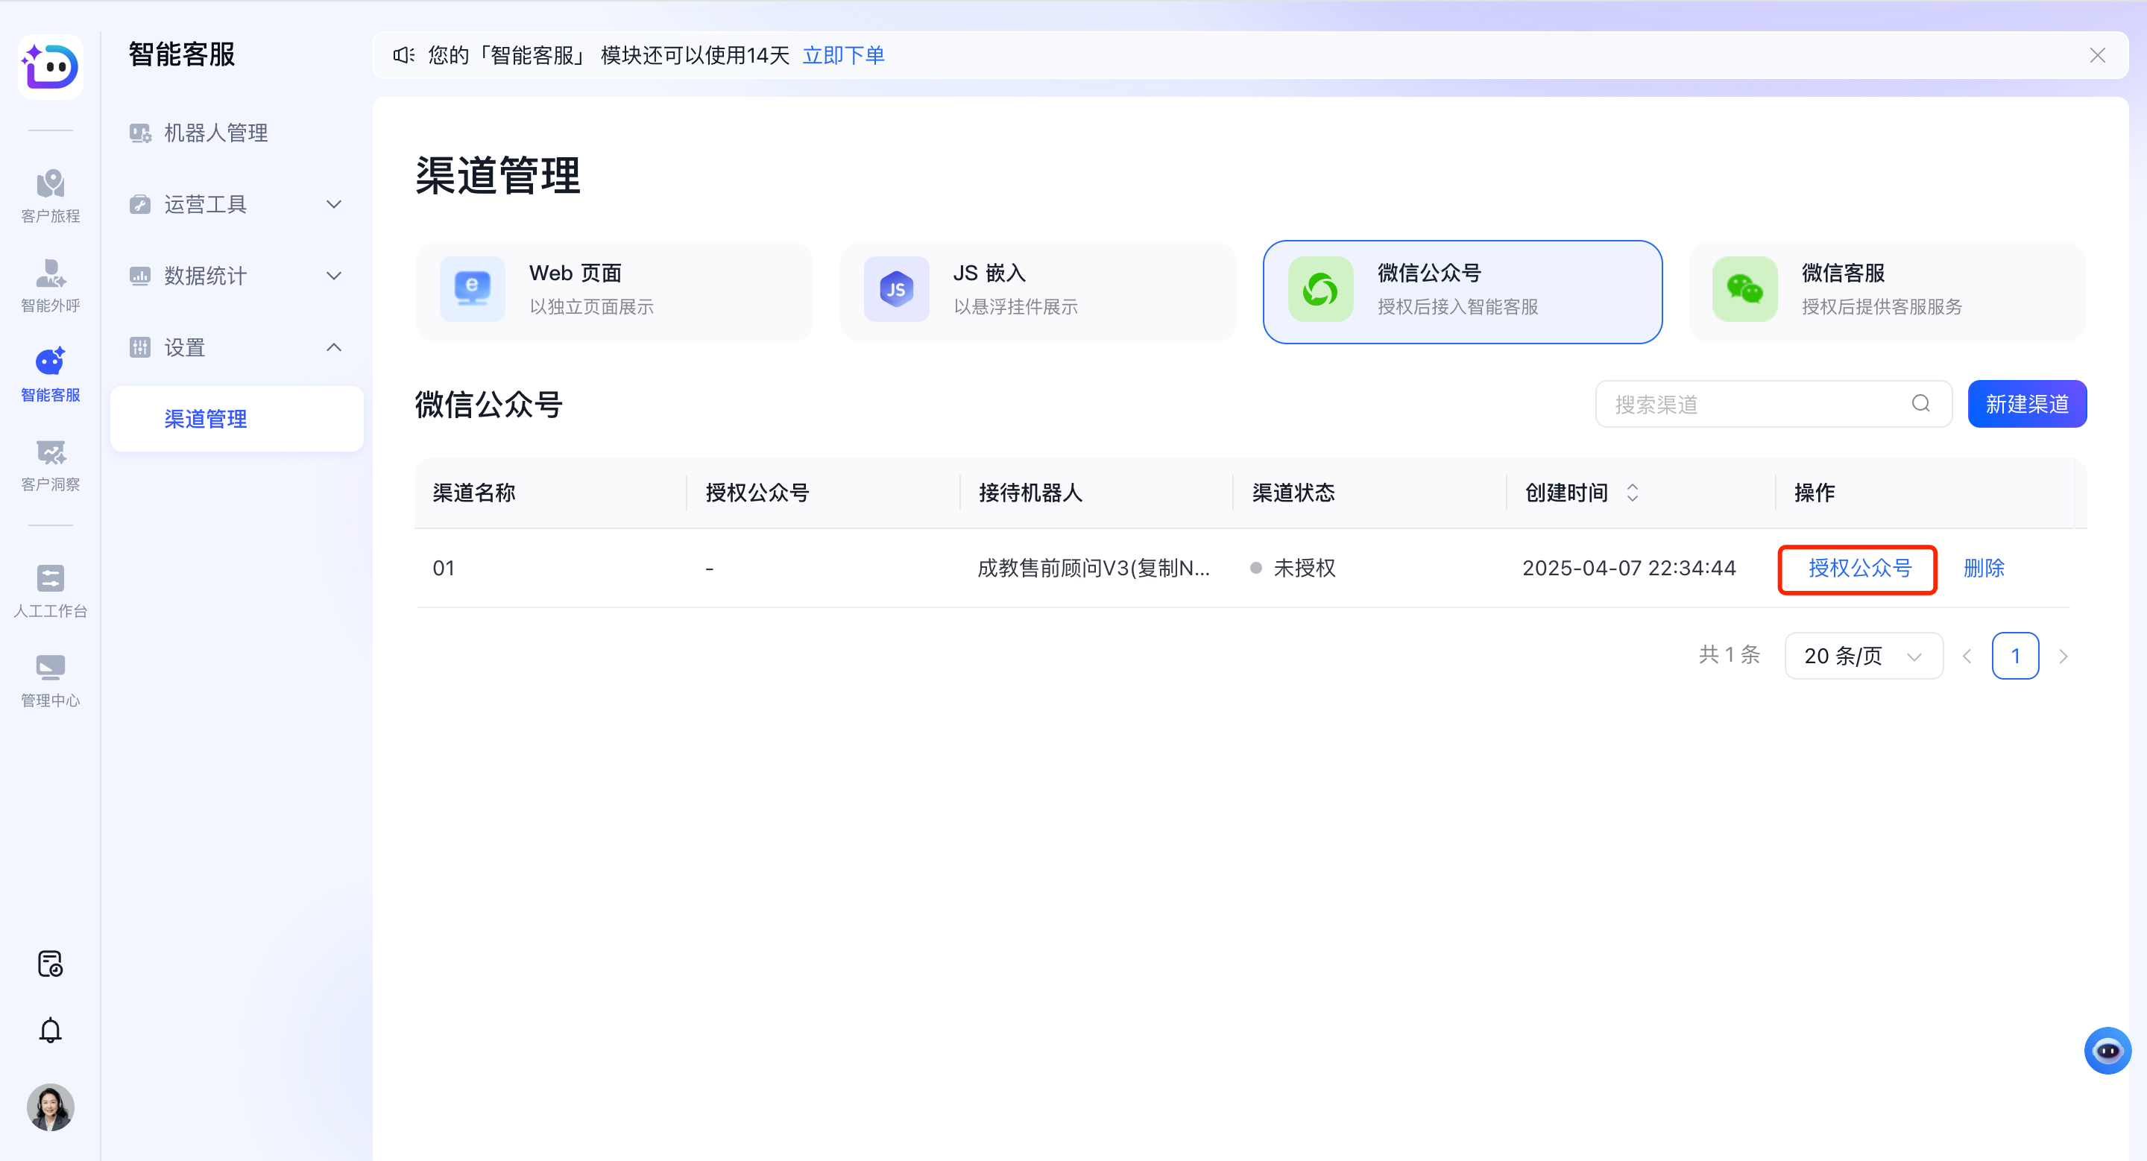Click the user avatar at bottom left

pos(50,1107)
